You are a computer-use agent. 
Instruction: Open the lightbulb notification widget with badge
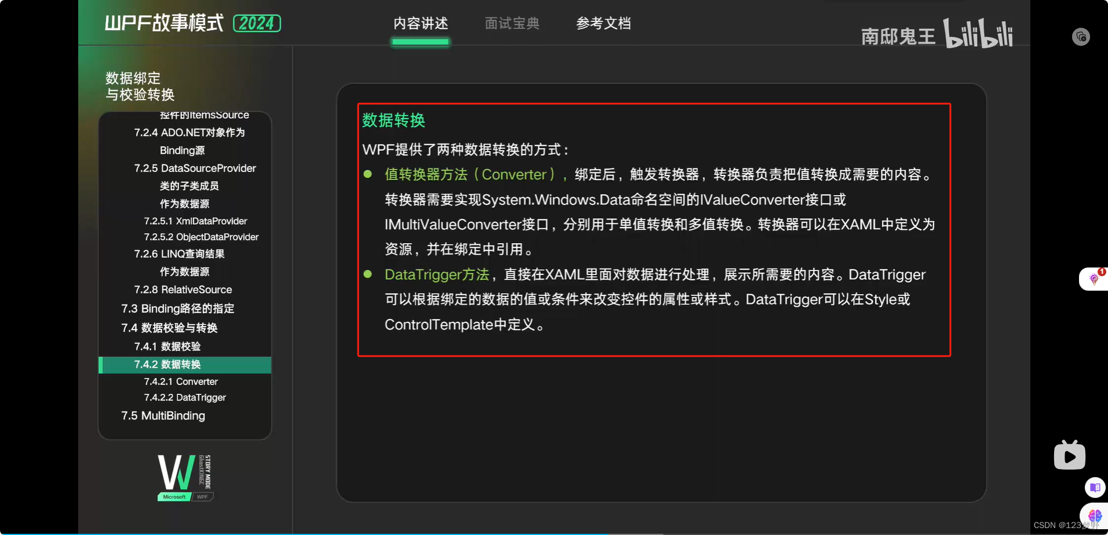(1094, 279)
